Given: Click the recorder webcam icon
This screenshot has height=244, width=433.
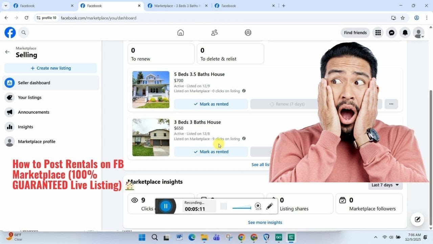Looking at the screenshot, I should tap(258, 206).
